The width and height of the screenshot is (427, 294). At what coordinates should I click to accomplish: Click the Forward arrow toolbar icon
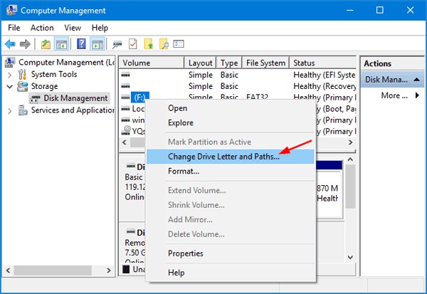[26, 44]
